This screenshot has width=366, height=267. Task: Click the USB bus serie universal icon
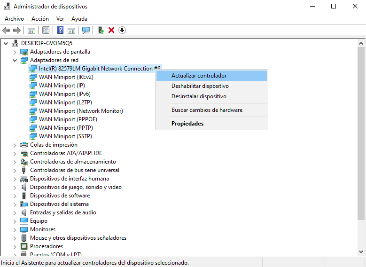click(23, 170)
